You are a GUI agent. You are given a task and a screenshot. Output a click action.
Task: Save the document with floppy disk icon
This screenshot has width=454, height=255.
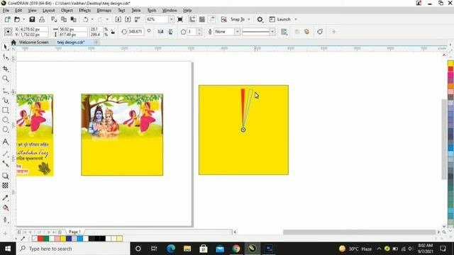32,19
